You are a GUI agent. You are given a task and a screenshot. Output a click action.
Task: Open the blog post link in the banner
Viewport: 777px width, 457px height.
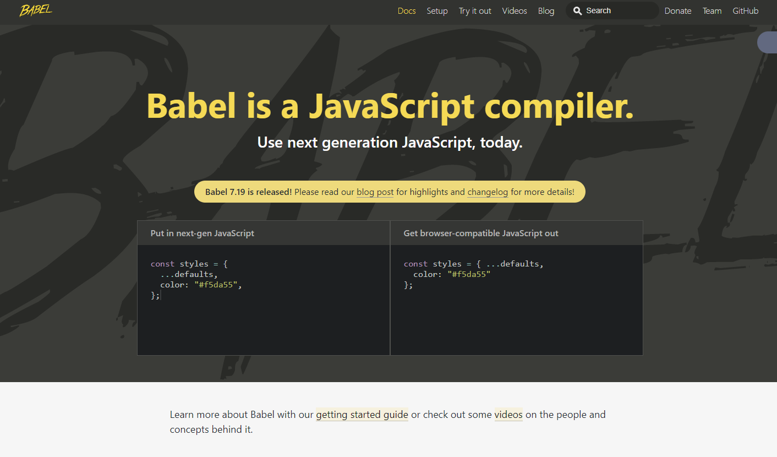coord(375,192)
